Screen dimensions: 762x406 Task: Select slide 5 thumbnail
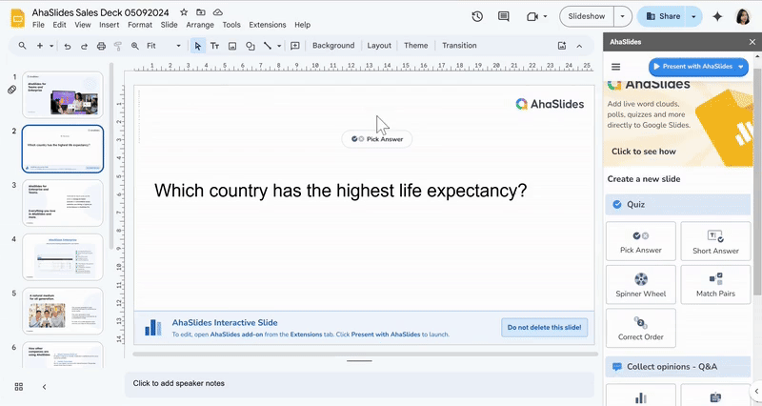[63, 312]
